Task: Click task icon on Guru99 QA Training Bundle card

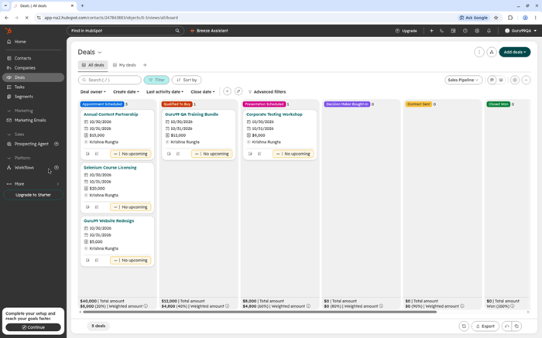Action: pos(178,154)
